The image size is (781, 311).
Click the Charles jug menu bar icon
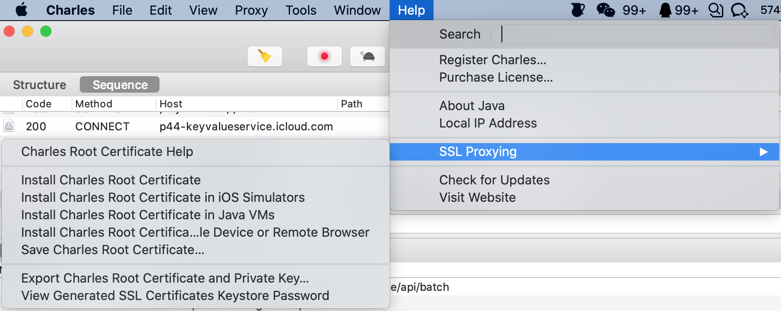tap(577, 10)
